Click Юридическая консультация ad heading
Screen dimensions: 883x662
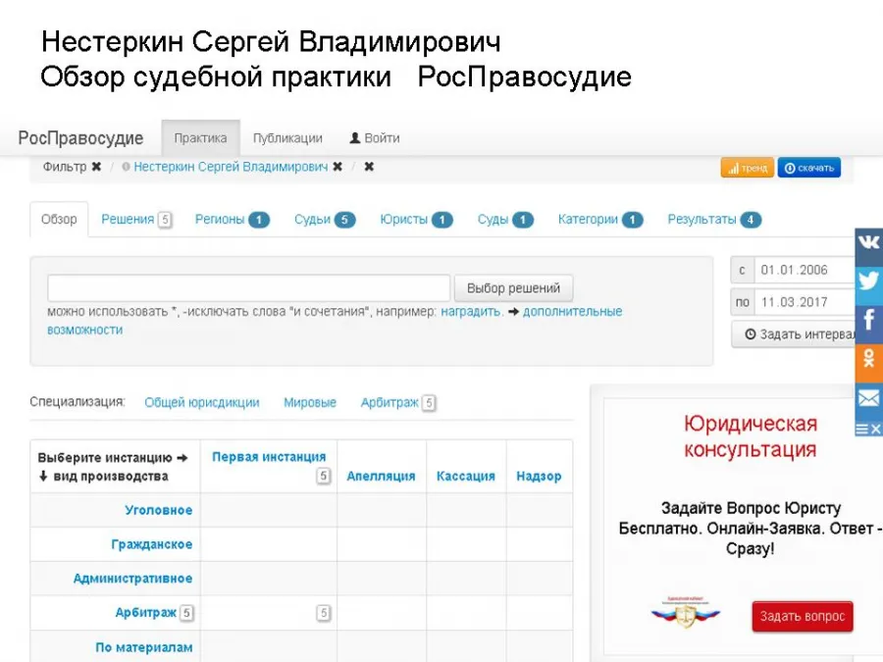(751, 436)
